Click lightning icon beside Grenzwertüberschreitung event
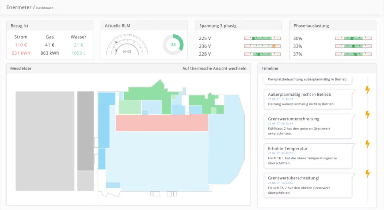384x210 pixels. click(367, 174)
